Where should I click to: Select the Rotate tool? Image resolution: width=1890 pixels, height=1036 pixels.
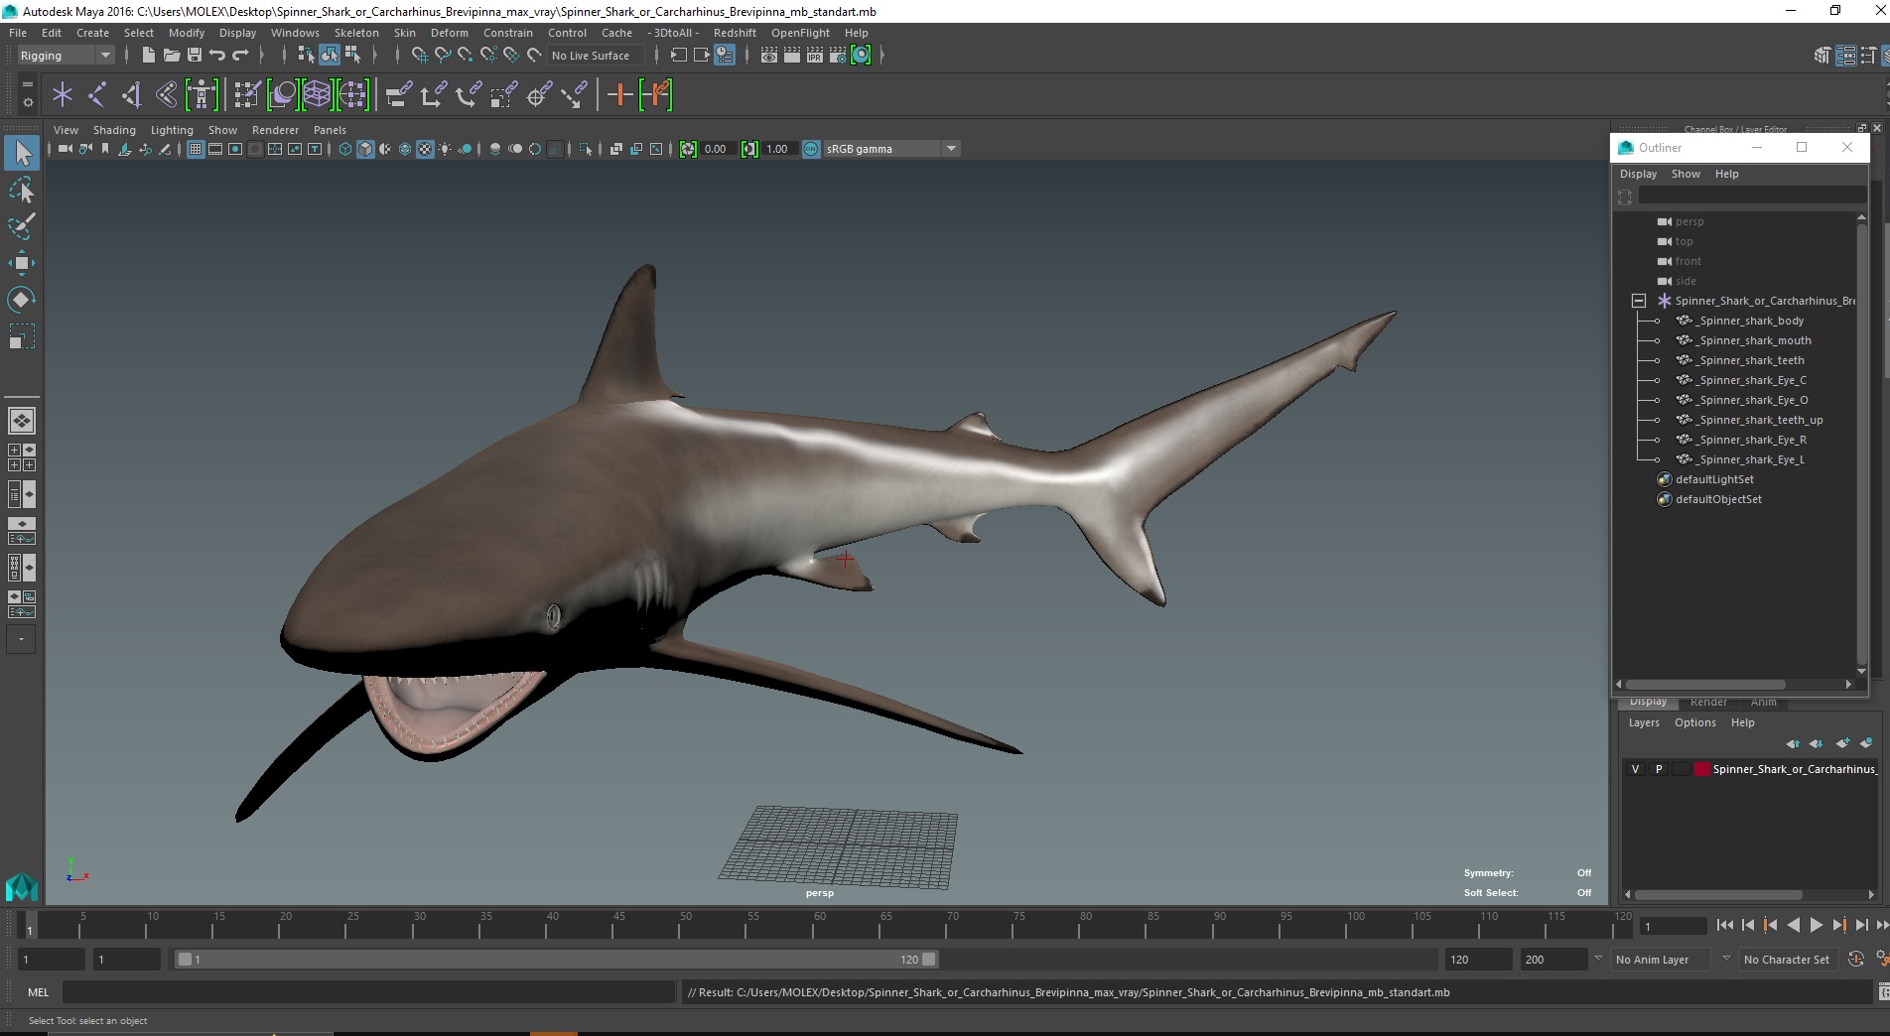pyautogui.click(x=22, y=300)
